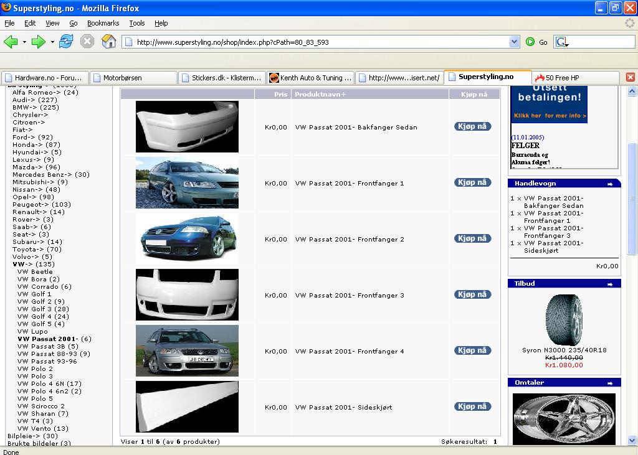The height and width of the screenshot is (455, 638).
Task: Open search result page 1 link
Action: 495,441
